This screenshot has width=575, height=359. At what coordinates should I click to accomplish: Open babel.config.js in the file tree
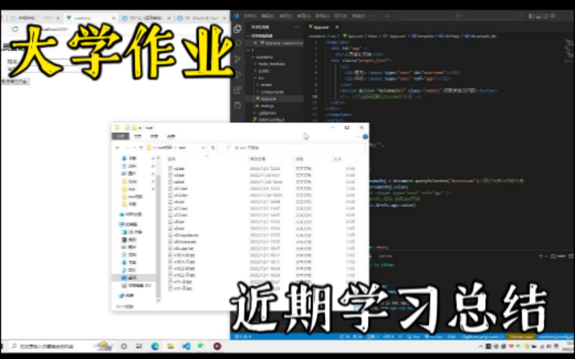[x=271, y=119]
